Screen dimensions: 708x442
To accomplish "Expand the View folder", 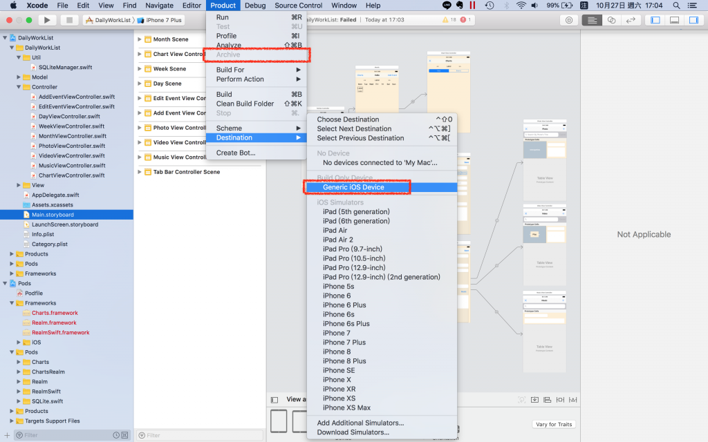I will pyautogui.click(x=19, y=185).
